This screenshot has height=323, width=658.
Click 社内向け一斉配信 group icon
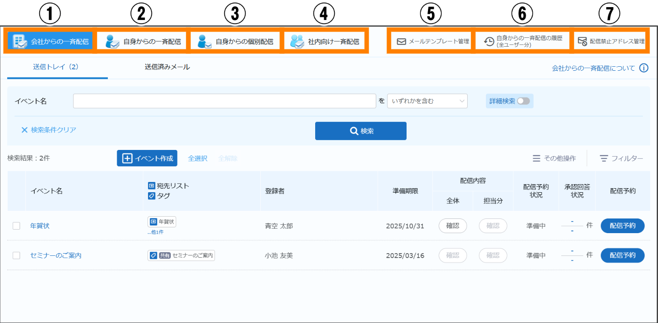(x=297, y=41)
